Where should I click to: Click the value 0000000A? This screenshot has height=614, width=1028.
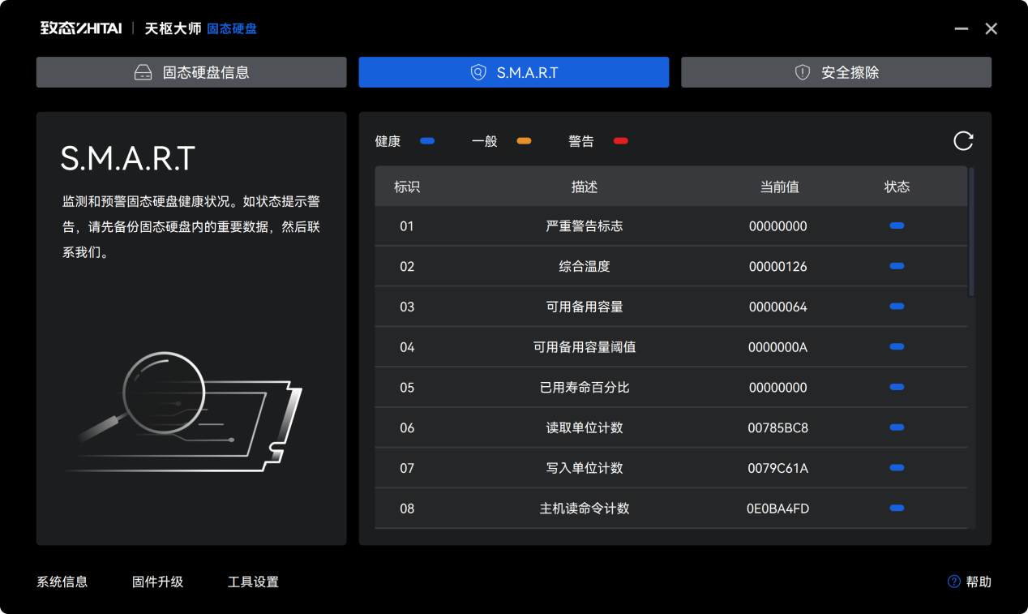pos(778,347)
